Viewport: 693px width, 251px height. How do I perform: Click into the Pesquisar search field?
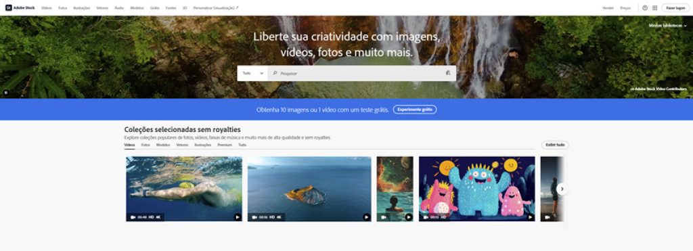[x=361, y=73]
